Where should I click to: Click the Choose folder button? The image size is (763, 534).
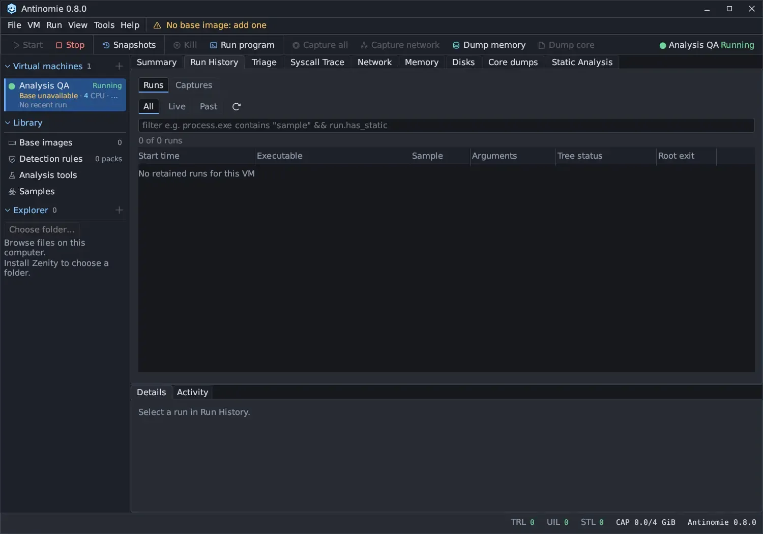42,229
